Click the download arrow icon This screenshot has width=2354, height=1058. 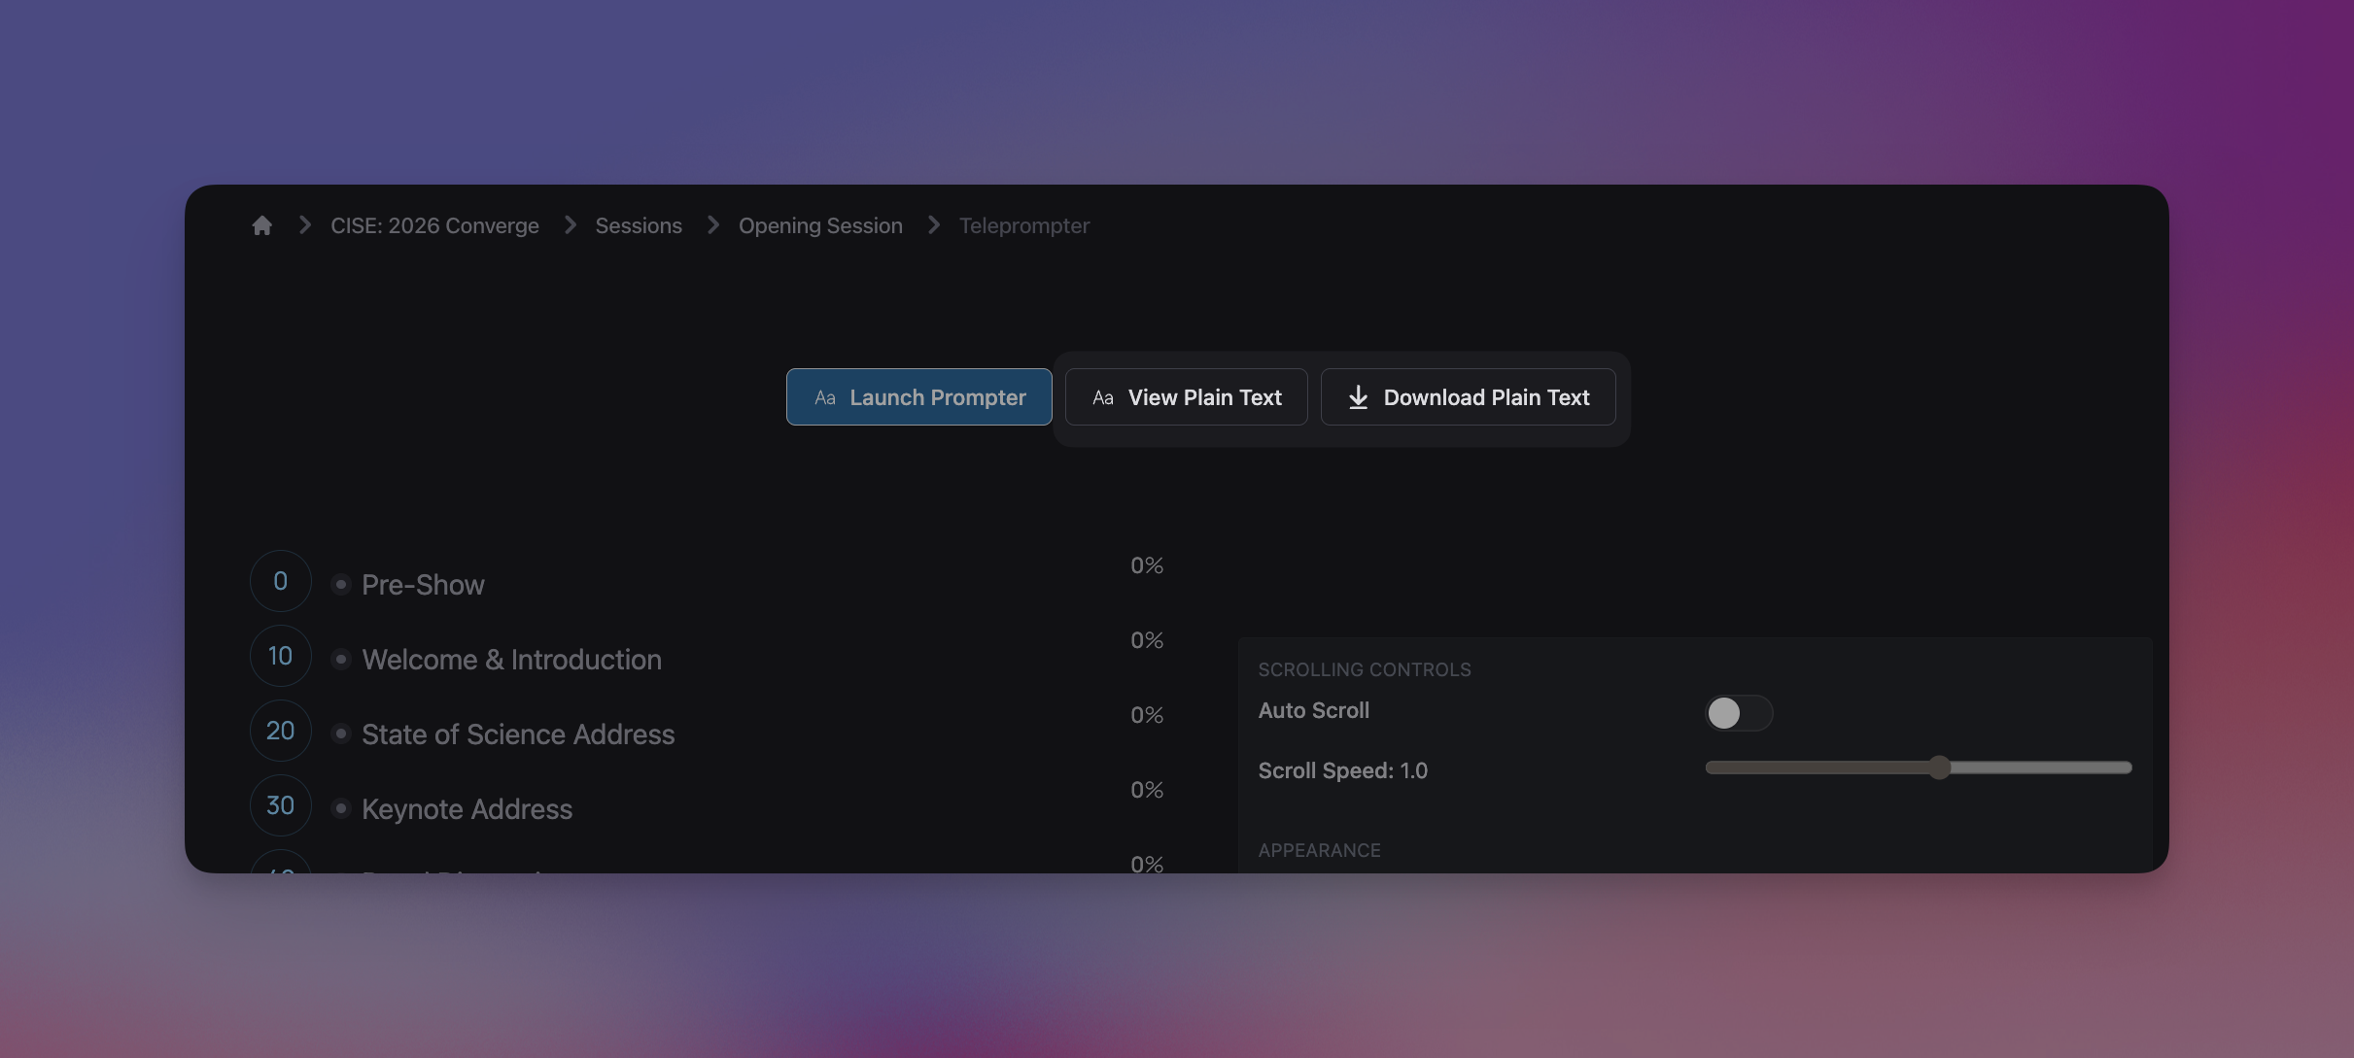tap(1358, 397)
